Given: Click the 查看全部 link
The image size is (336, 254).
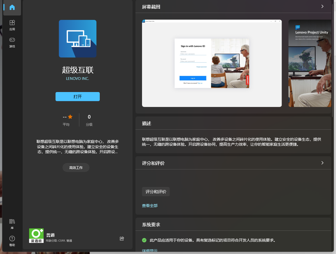Looking at the screenshot, I should click(x=150, y=206).
